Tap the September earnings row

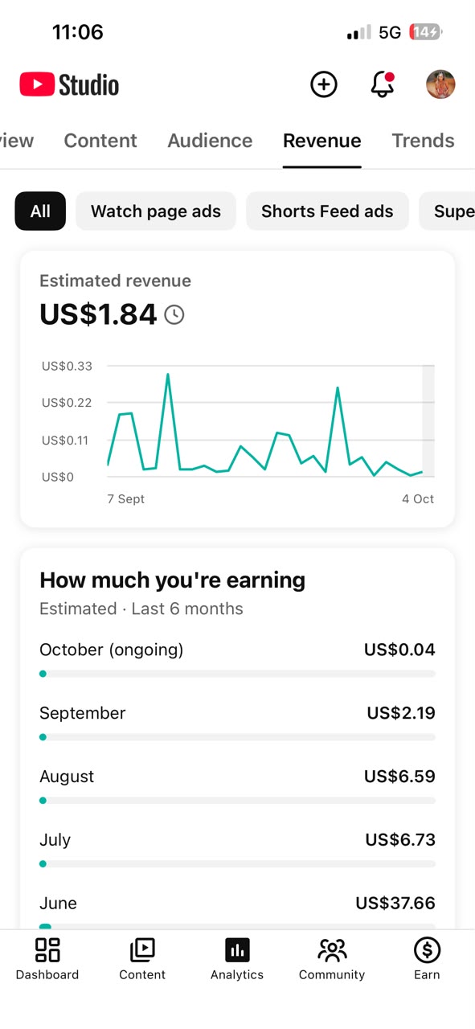(237, 722)
